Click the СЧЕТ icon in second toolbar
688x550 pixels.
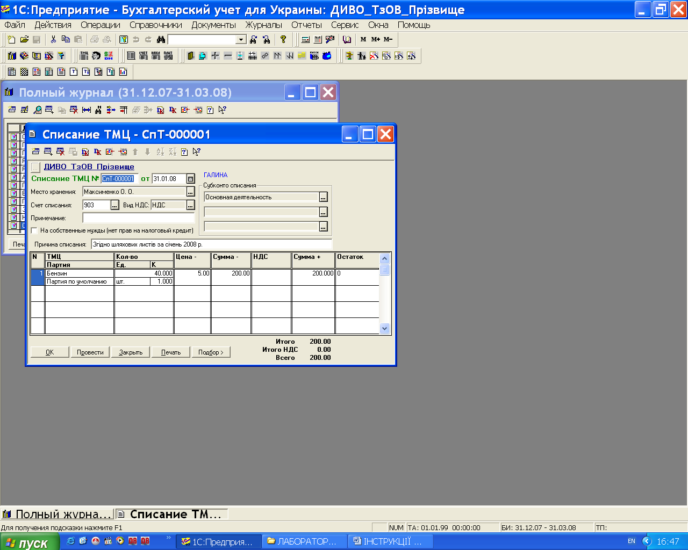tap(144, 55)
